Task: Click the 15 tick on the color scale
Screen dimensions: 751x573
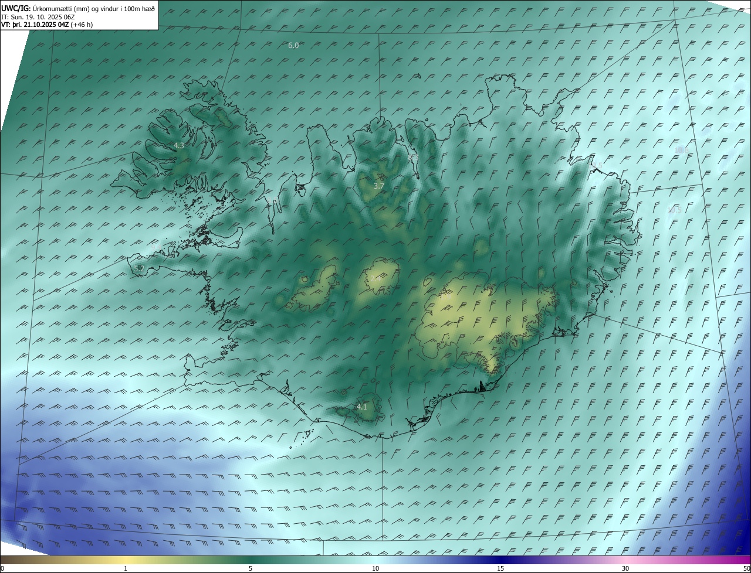Action: coord(500,568)
